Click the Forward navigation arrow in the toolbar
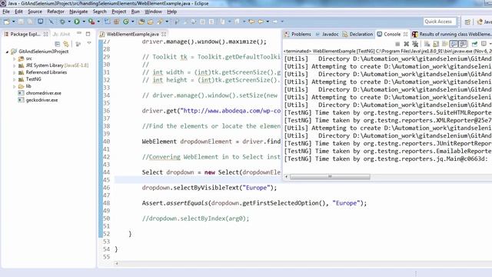Image resolution: width=492 pixels, height=277 pixels. click(275, 22)
